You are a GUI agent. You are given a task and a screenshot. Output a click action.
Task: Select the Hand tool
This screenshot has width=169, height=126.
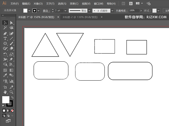5,92
